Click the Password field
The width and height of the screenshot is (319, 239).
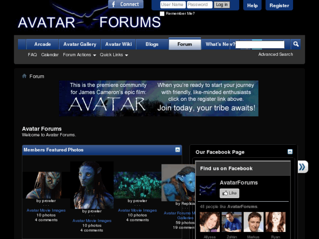200,5
